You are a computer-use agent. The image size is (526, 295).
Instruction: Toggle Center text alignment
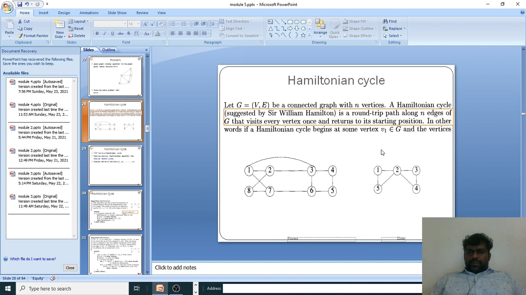[180, 34]
